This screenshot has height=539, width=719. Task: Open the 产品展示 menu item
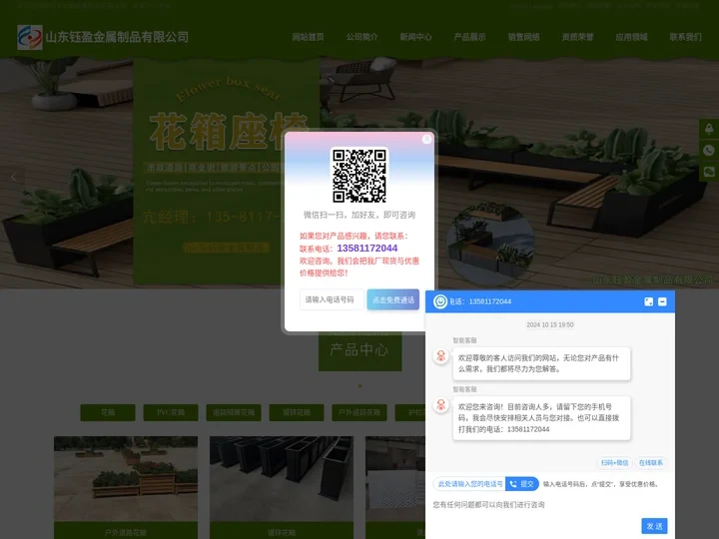click(x=470, y=37)
